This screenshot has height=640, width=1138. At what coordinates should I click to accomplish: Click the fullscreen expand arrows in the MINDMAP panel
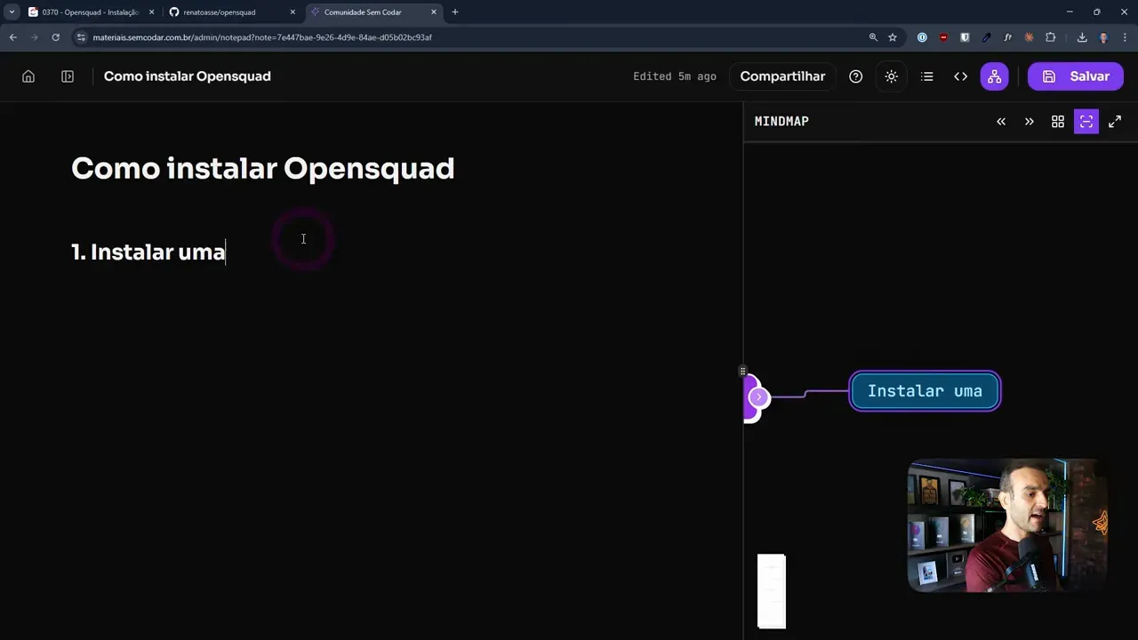(1115, 121)
